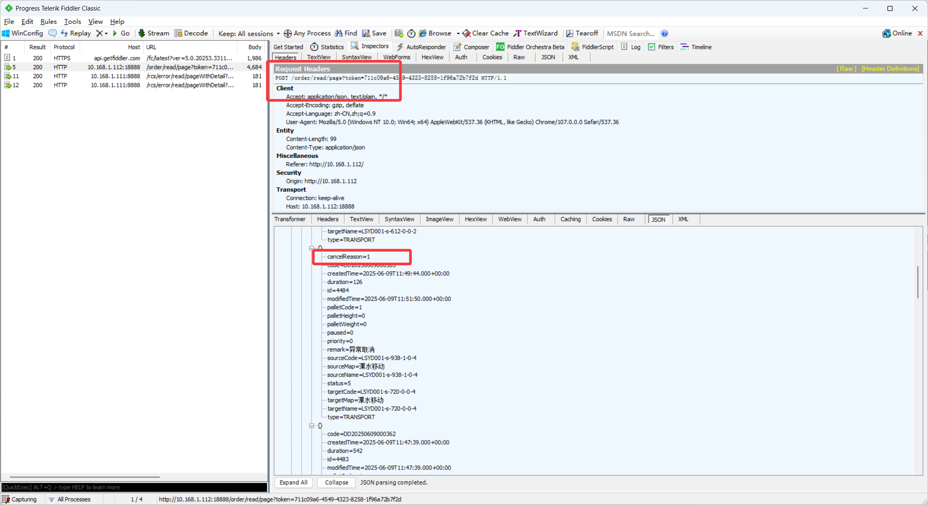Image resolution: width=928 pixels, height=505 pixels.
Task: Open the Tools menu
Action: point(72,22)
